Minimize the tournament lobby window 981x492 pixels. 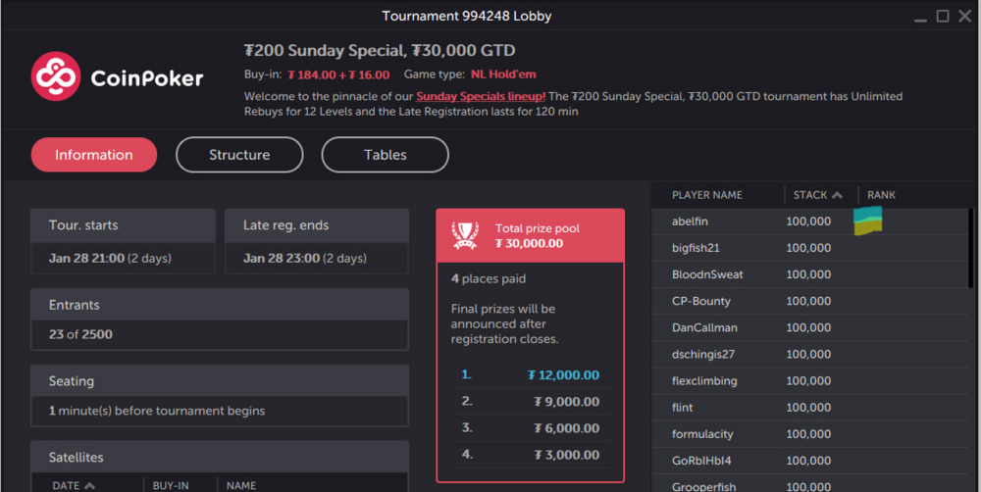coord(920,18)
